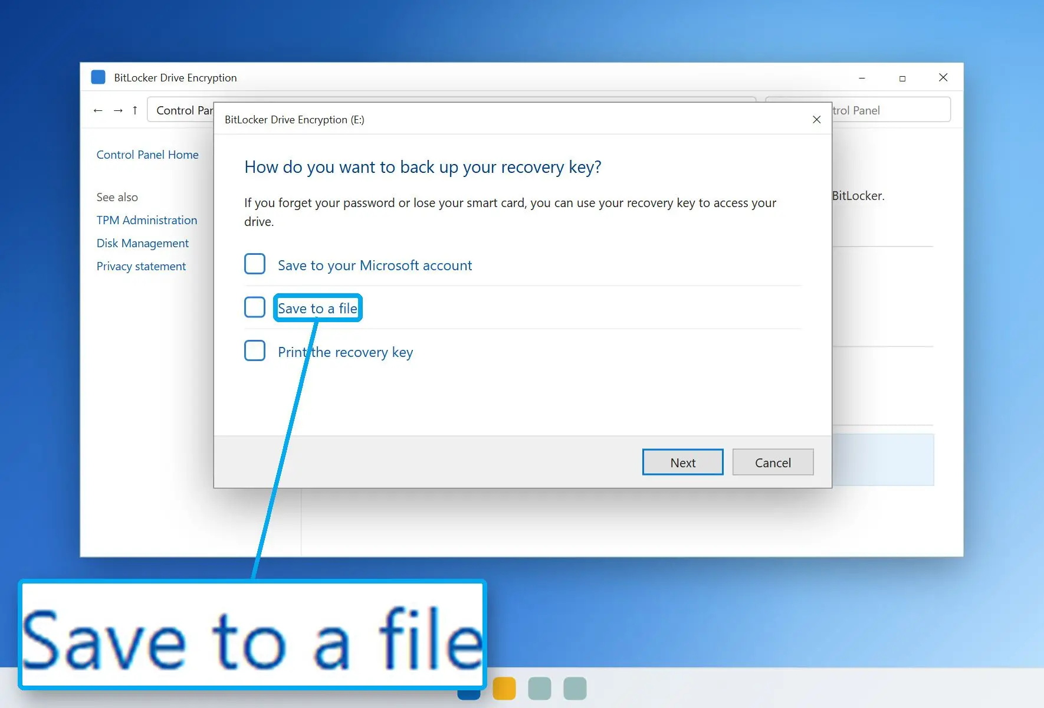Go up one level with up arrow
Image resolution: width=1044 pixels, height=708 pixels.
pos(135,110)
